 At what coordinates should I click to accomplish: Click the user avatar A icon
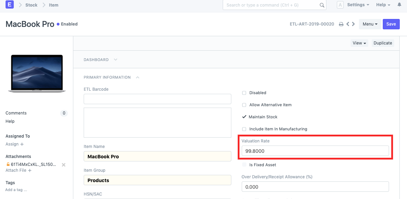coord(340,5)
